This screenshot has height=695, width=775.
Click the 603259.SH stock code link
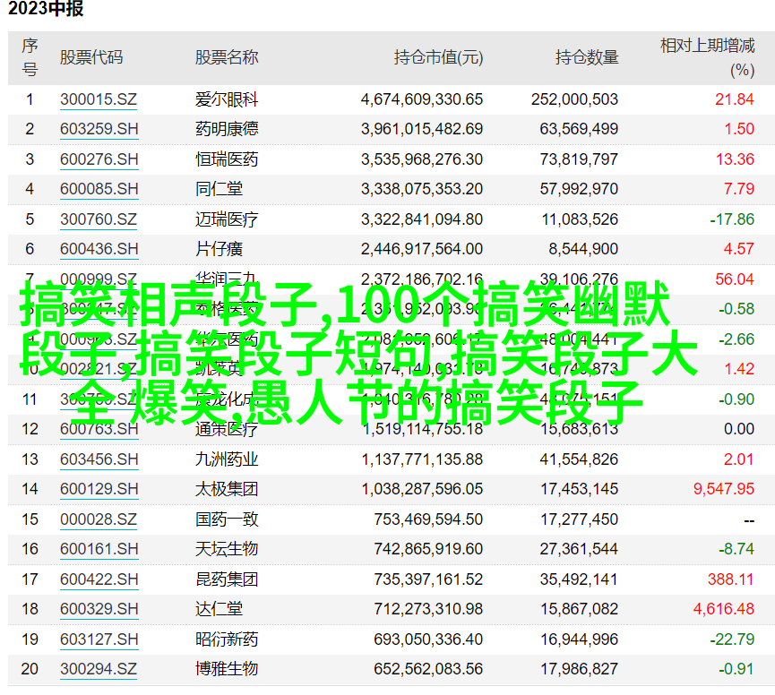[x=99, y=129]
